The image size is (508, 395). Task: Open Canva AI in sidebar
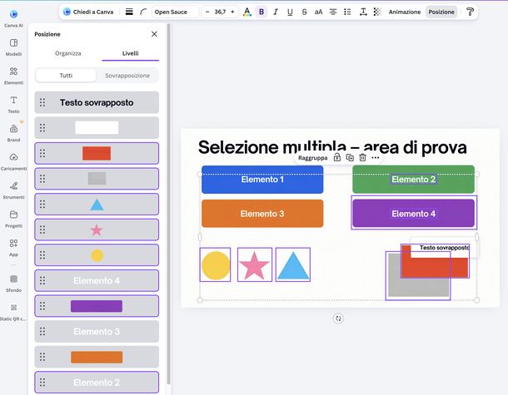(x=13, y=18)
